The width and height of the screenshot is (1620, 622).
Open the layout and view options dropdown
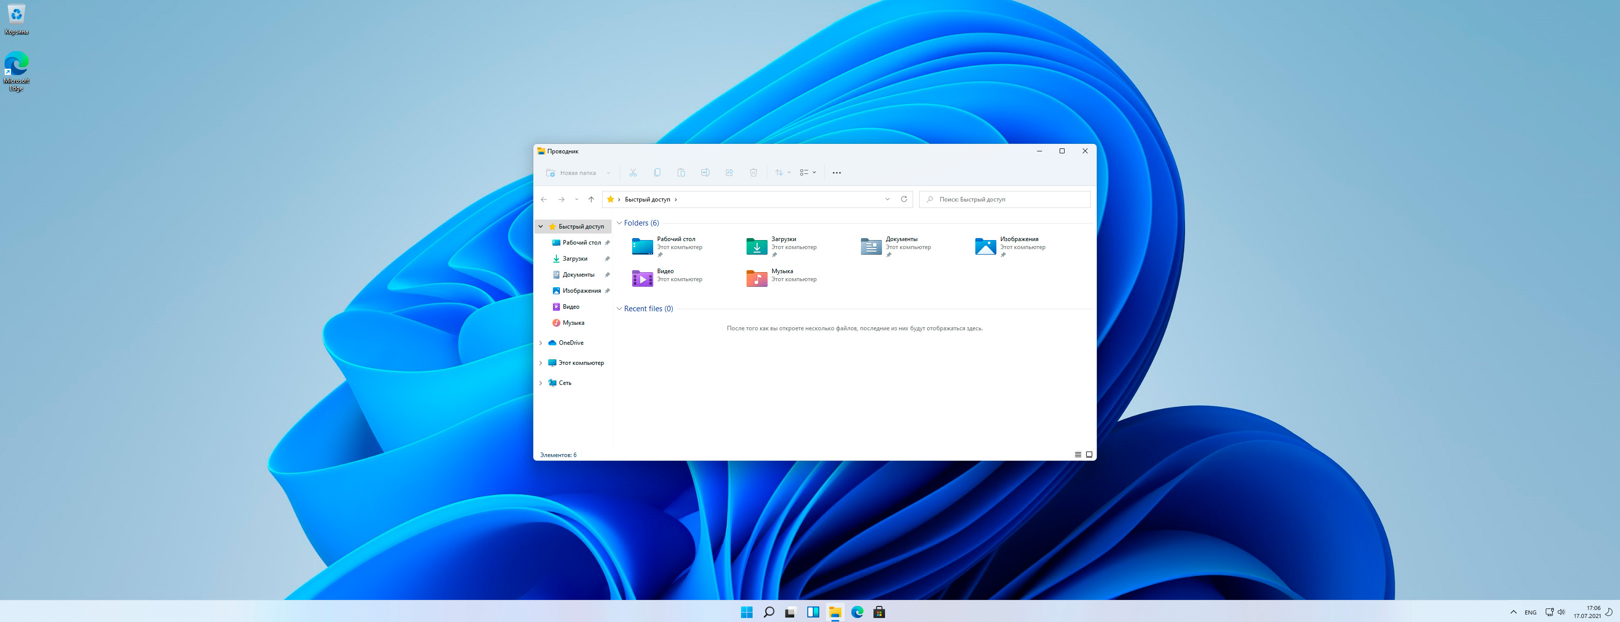click(807, 173)
